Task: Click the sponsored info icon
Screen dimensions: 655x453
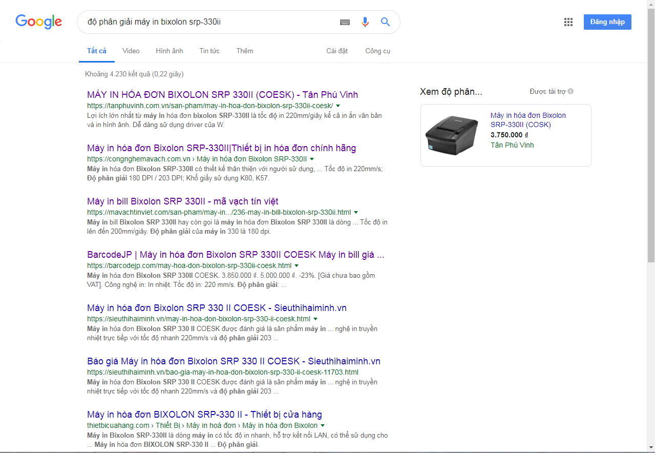Action: pos(571,92)
